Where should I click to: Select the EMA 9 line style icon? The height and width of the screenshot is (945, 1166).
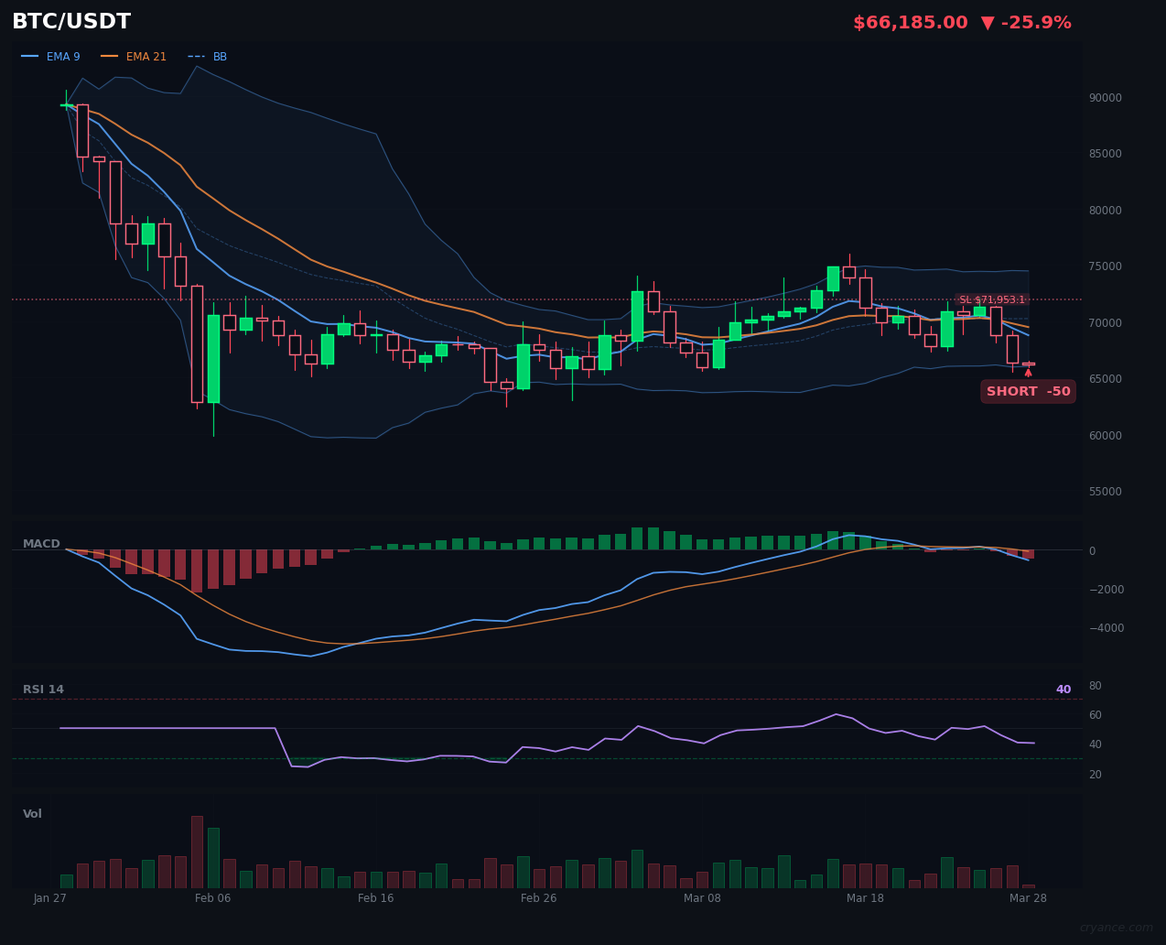(x=30, y=56)
